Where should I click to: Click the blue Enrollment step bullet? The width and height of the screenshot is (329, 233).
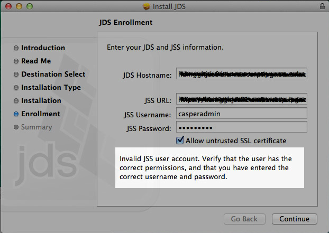(x=16, y=114)
